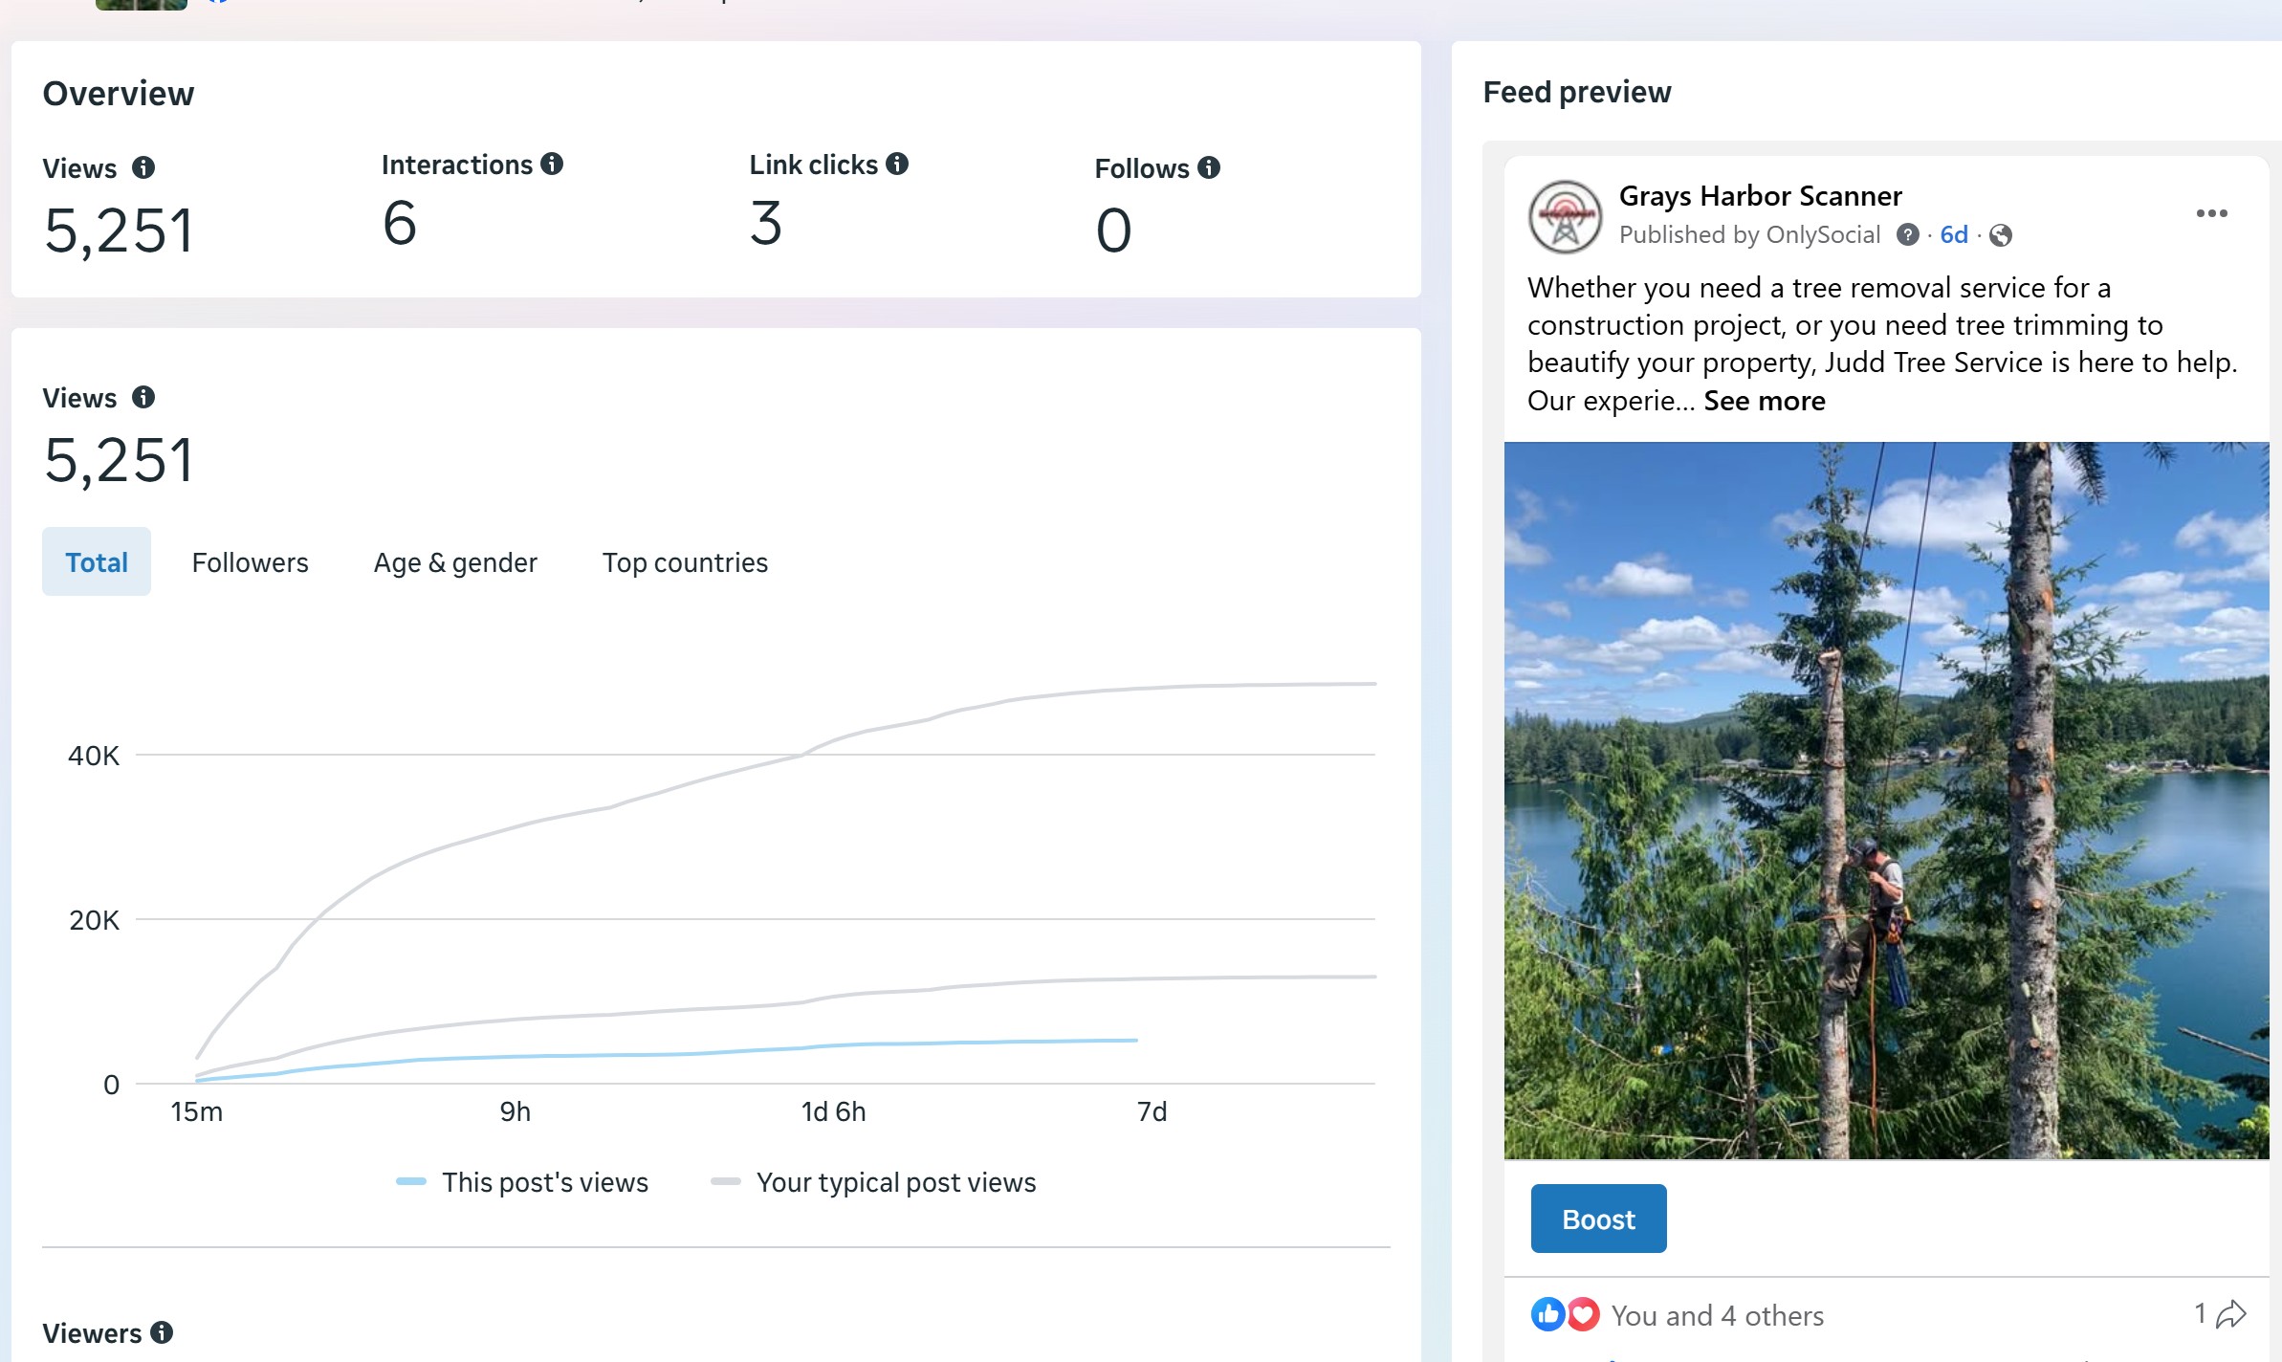This screenshot has height=1362, width=2282.
Task: Click the 6d post timestamp link
Action: coord(1954,235)
